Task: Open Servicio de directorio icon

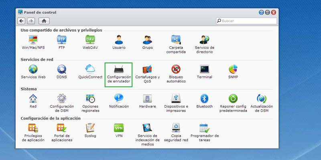Action: pos(205,40)
